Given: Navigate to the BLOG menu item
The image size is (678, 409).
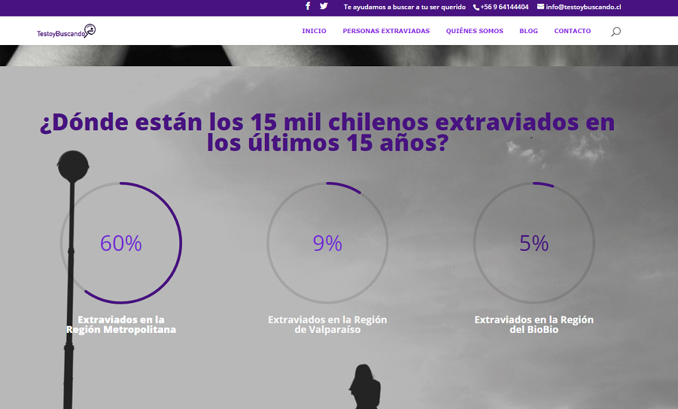Looking at the screenshot, I should [528, 31].
